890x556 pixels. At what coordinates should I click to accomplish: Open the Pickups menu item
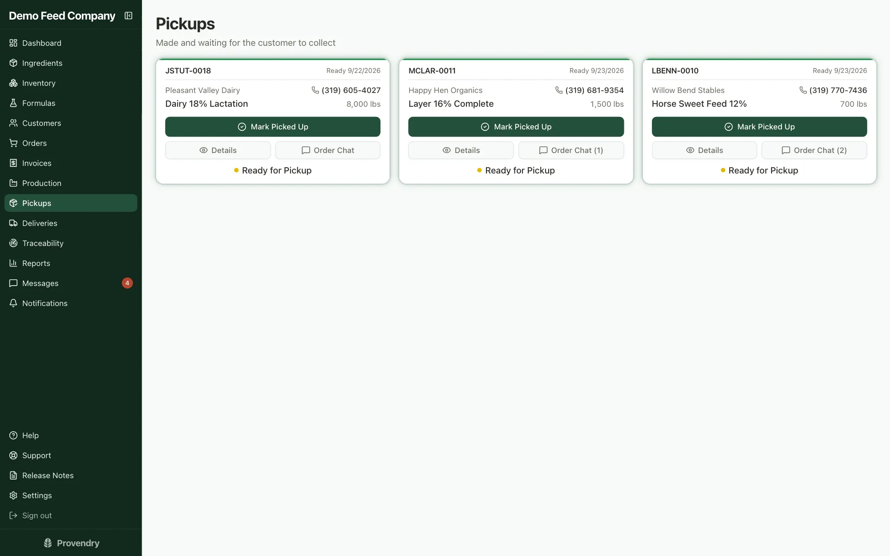(71, 203)
